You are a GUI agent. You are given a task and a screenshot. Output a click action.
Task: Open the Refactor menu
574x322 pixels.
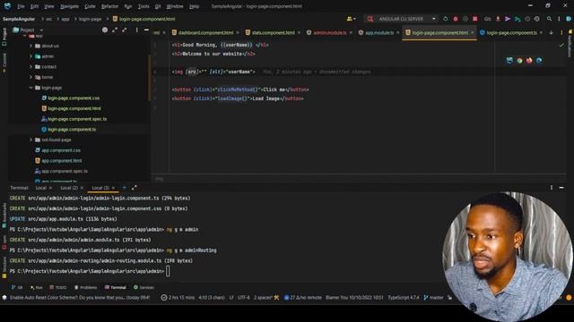(x=109, y=6)
